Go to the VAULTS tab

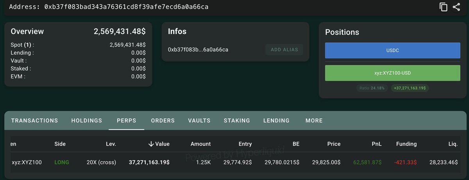tap(199, 121)
